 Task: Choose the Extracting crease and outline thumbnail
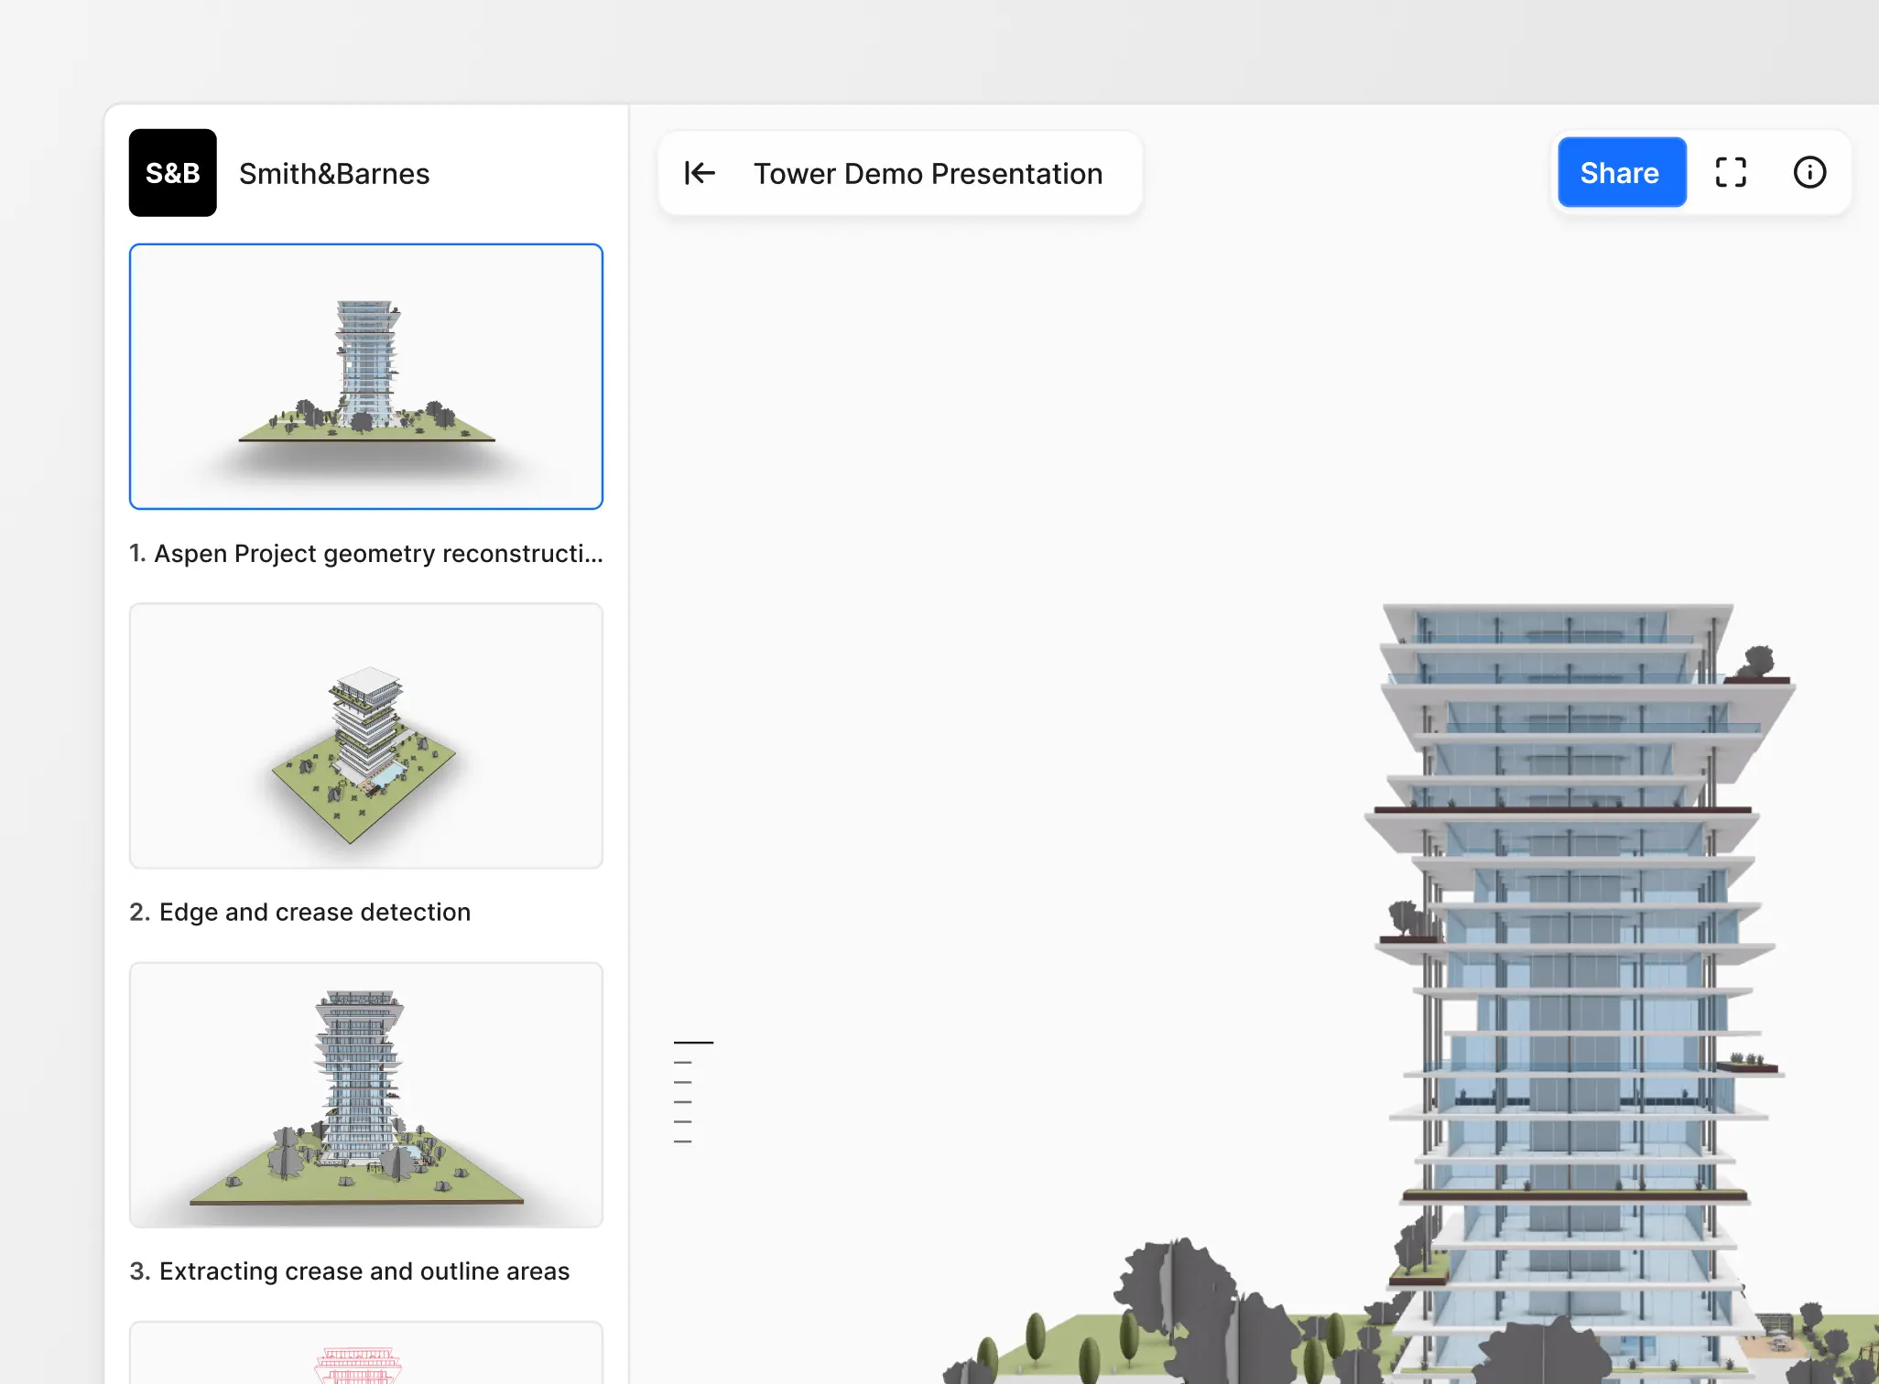(366, 1094)
